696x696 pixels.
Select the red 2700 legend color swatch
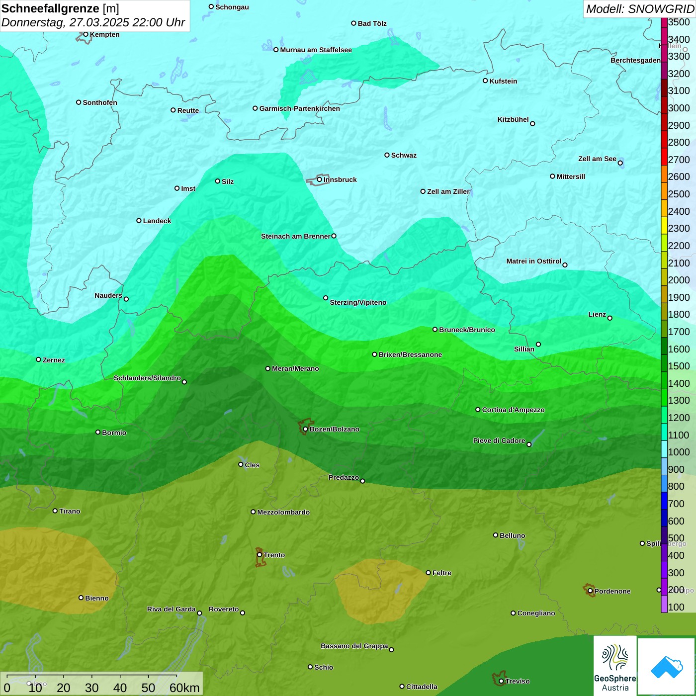coord(664,157)
